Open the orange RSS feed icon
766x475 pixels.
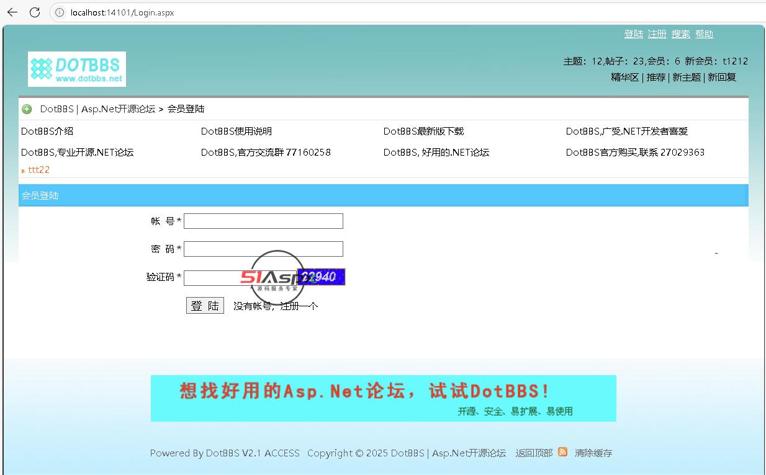[562, 452]
